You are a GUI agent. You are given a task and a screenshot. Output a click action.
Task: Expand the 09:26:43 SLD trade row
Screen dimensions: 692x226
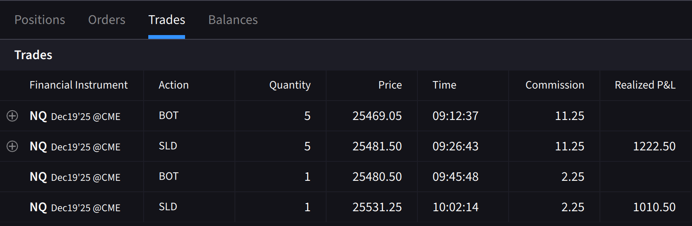click(12, 146)
